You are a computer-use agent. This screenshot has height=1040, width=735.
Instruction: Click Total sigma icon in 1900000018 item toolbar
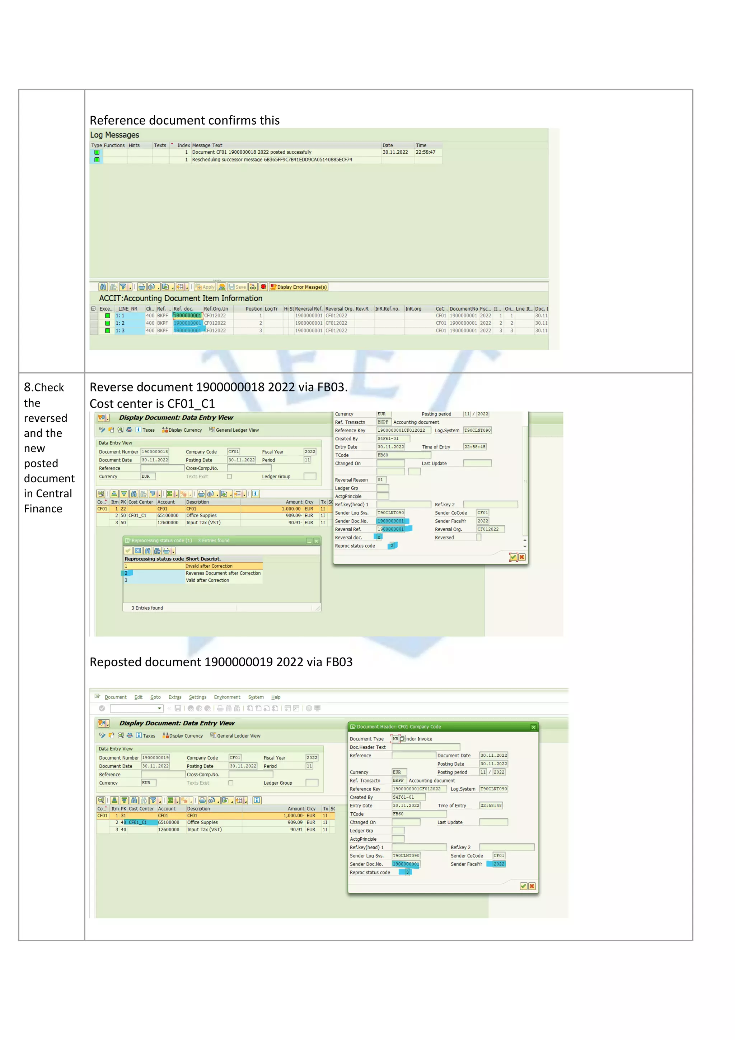[170, 494]
